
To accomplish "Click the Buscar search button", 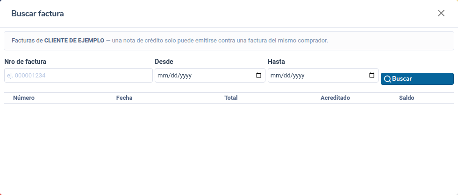I will 417,79.
